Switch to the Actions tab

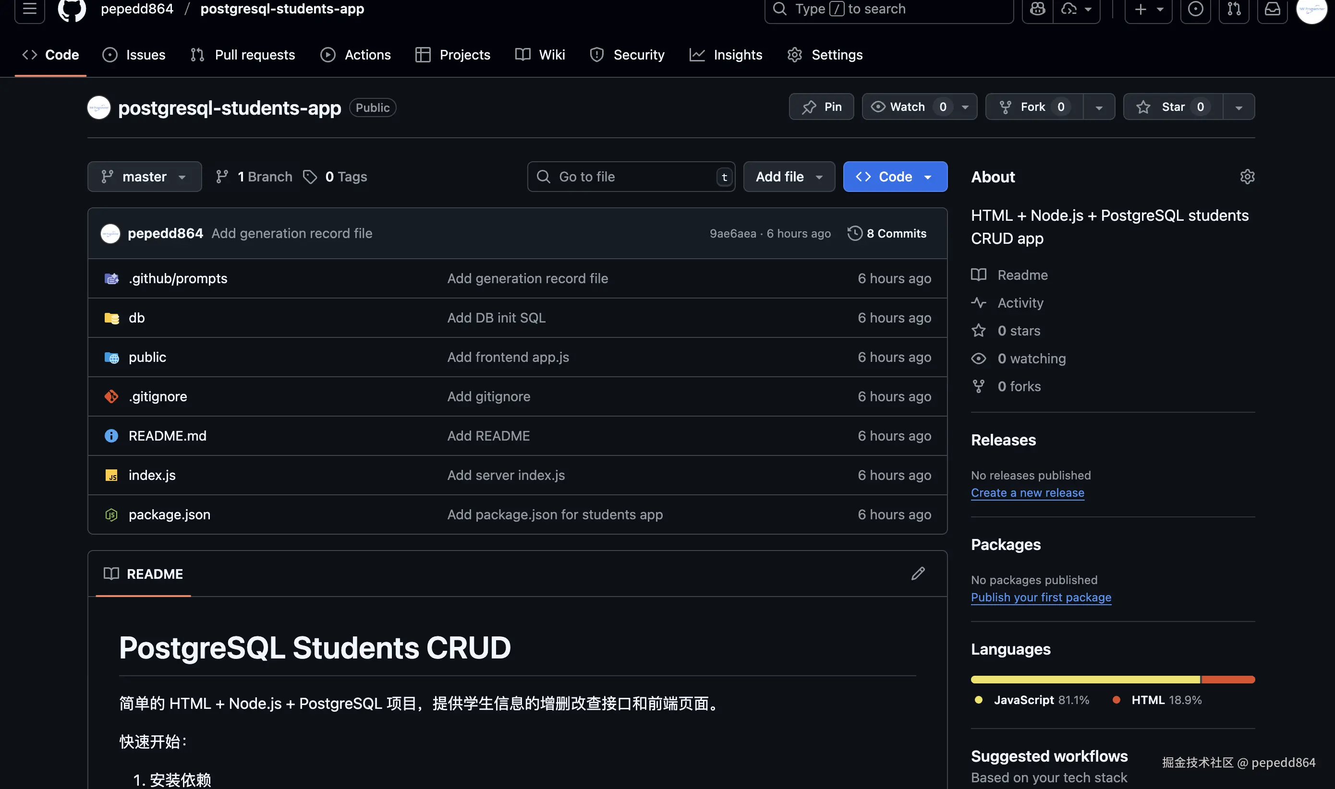355,55
